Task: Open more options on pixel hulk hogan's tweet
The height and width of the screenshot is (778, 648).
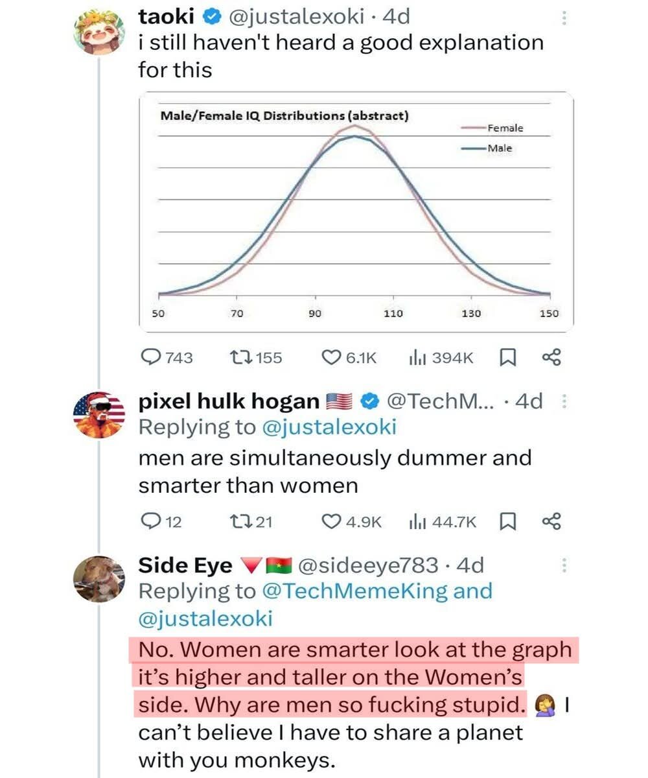Action: tap(564, 402)
